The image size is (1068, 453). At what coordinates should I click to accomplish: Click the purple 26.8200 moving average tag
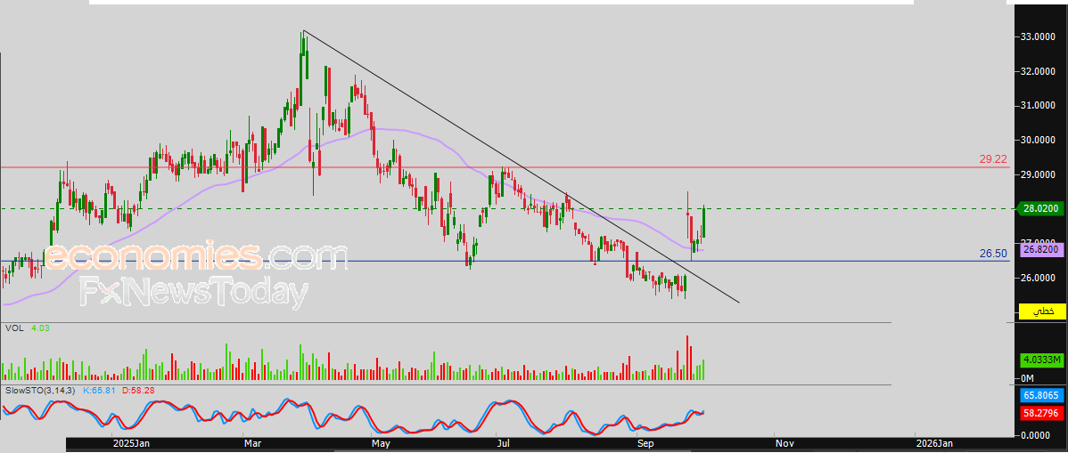click(1042, 250)
